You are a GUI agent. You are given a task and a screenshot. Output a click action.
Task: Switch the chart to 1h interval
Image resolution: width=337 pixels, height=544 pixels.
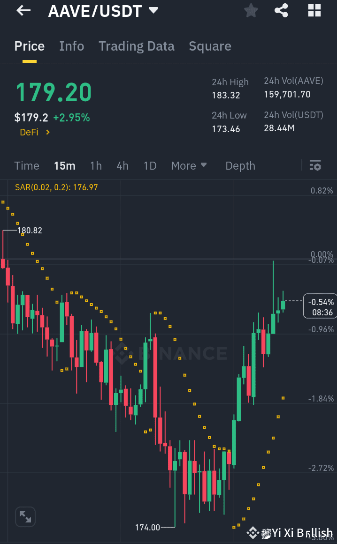(x=96, y=165)
